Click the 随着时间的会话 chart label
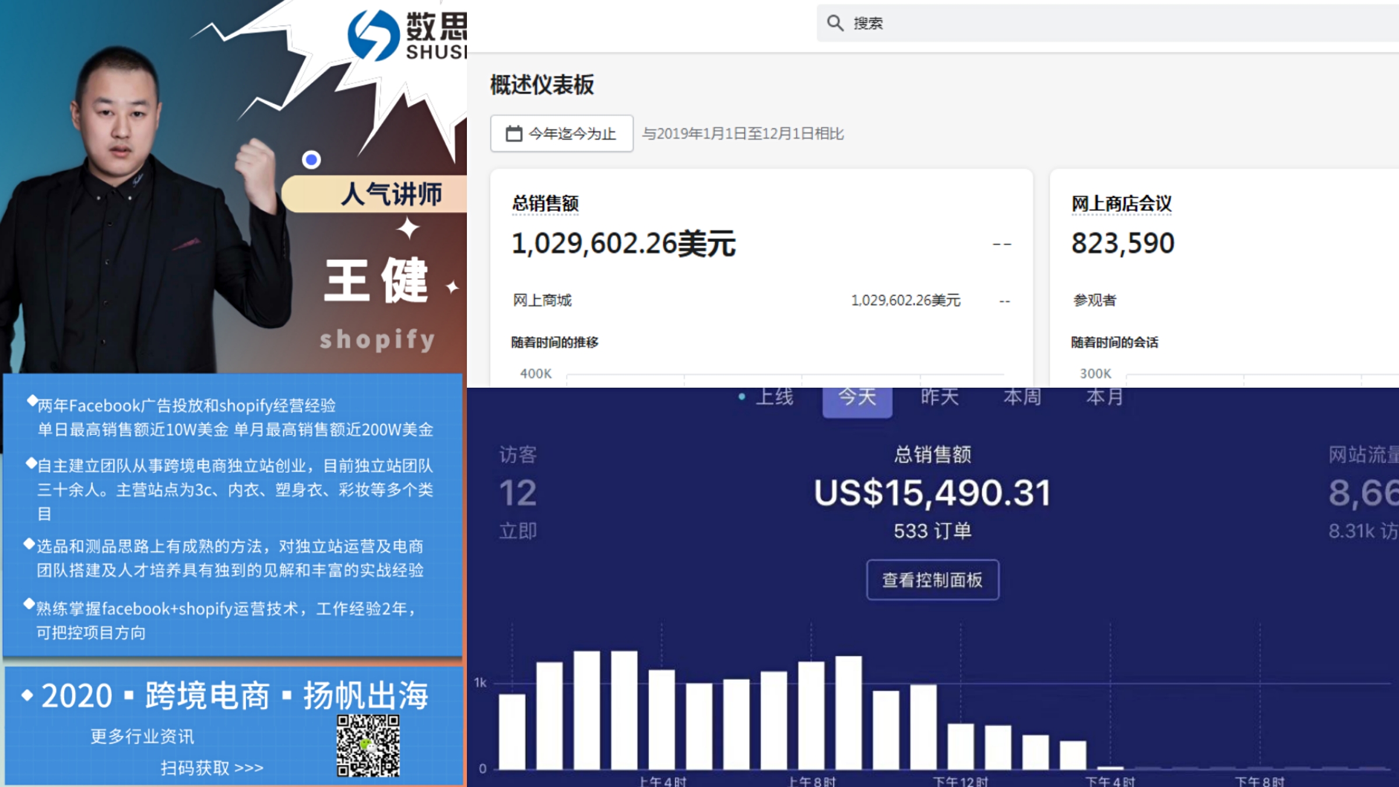 click(x=1115, y=342)
